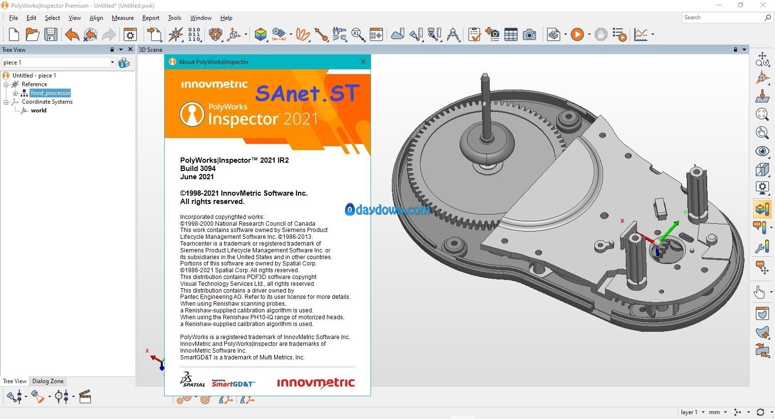Toggle pin on 3D Scene panel
This screenshot has width=775, height=419.
[735, 49]
